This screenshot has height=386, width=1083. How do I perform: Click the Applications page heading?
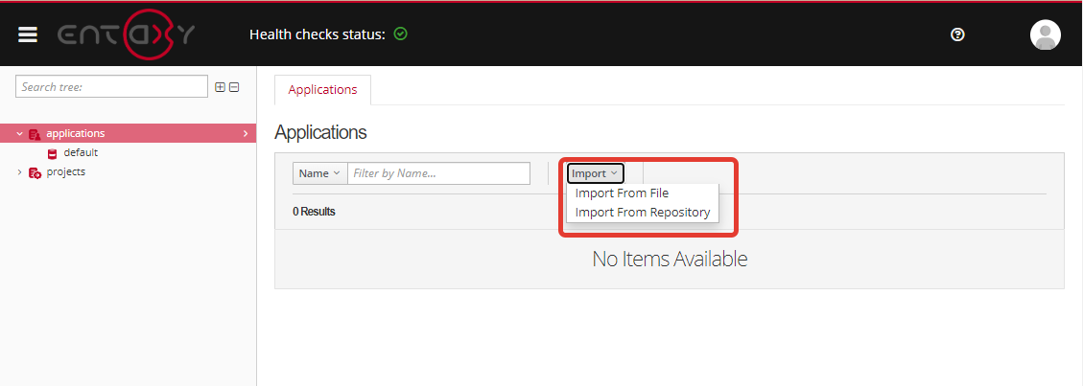(x=320, y=132)
